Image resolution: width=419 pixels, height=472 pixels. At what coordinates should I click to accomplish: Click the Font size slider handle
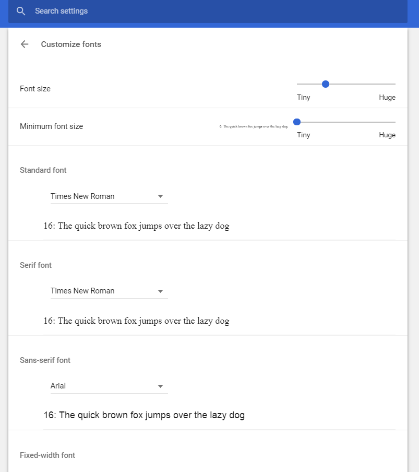pyautogui.click(x=326, y=84)
